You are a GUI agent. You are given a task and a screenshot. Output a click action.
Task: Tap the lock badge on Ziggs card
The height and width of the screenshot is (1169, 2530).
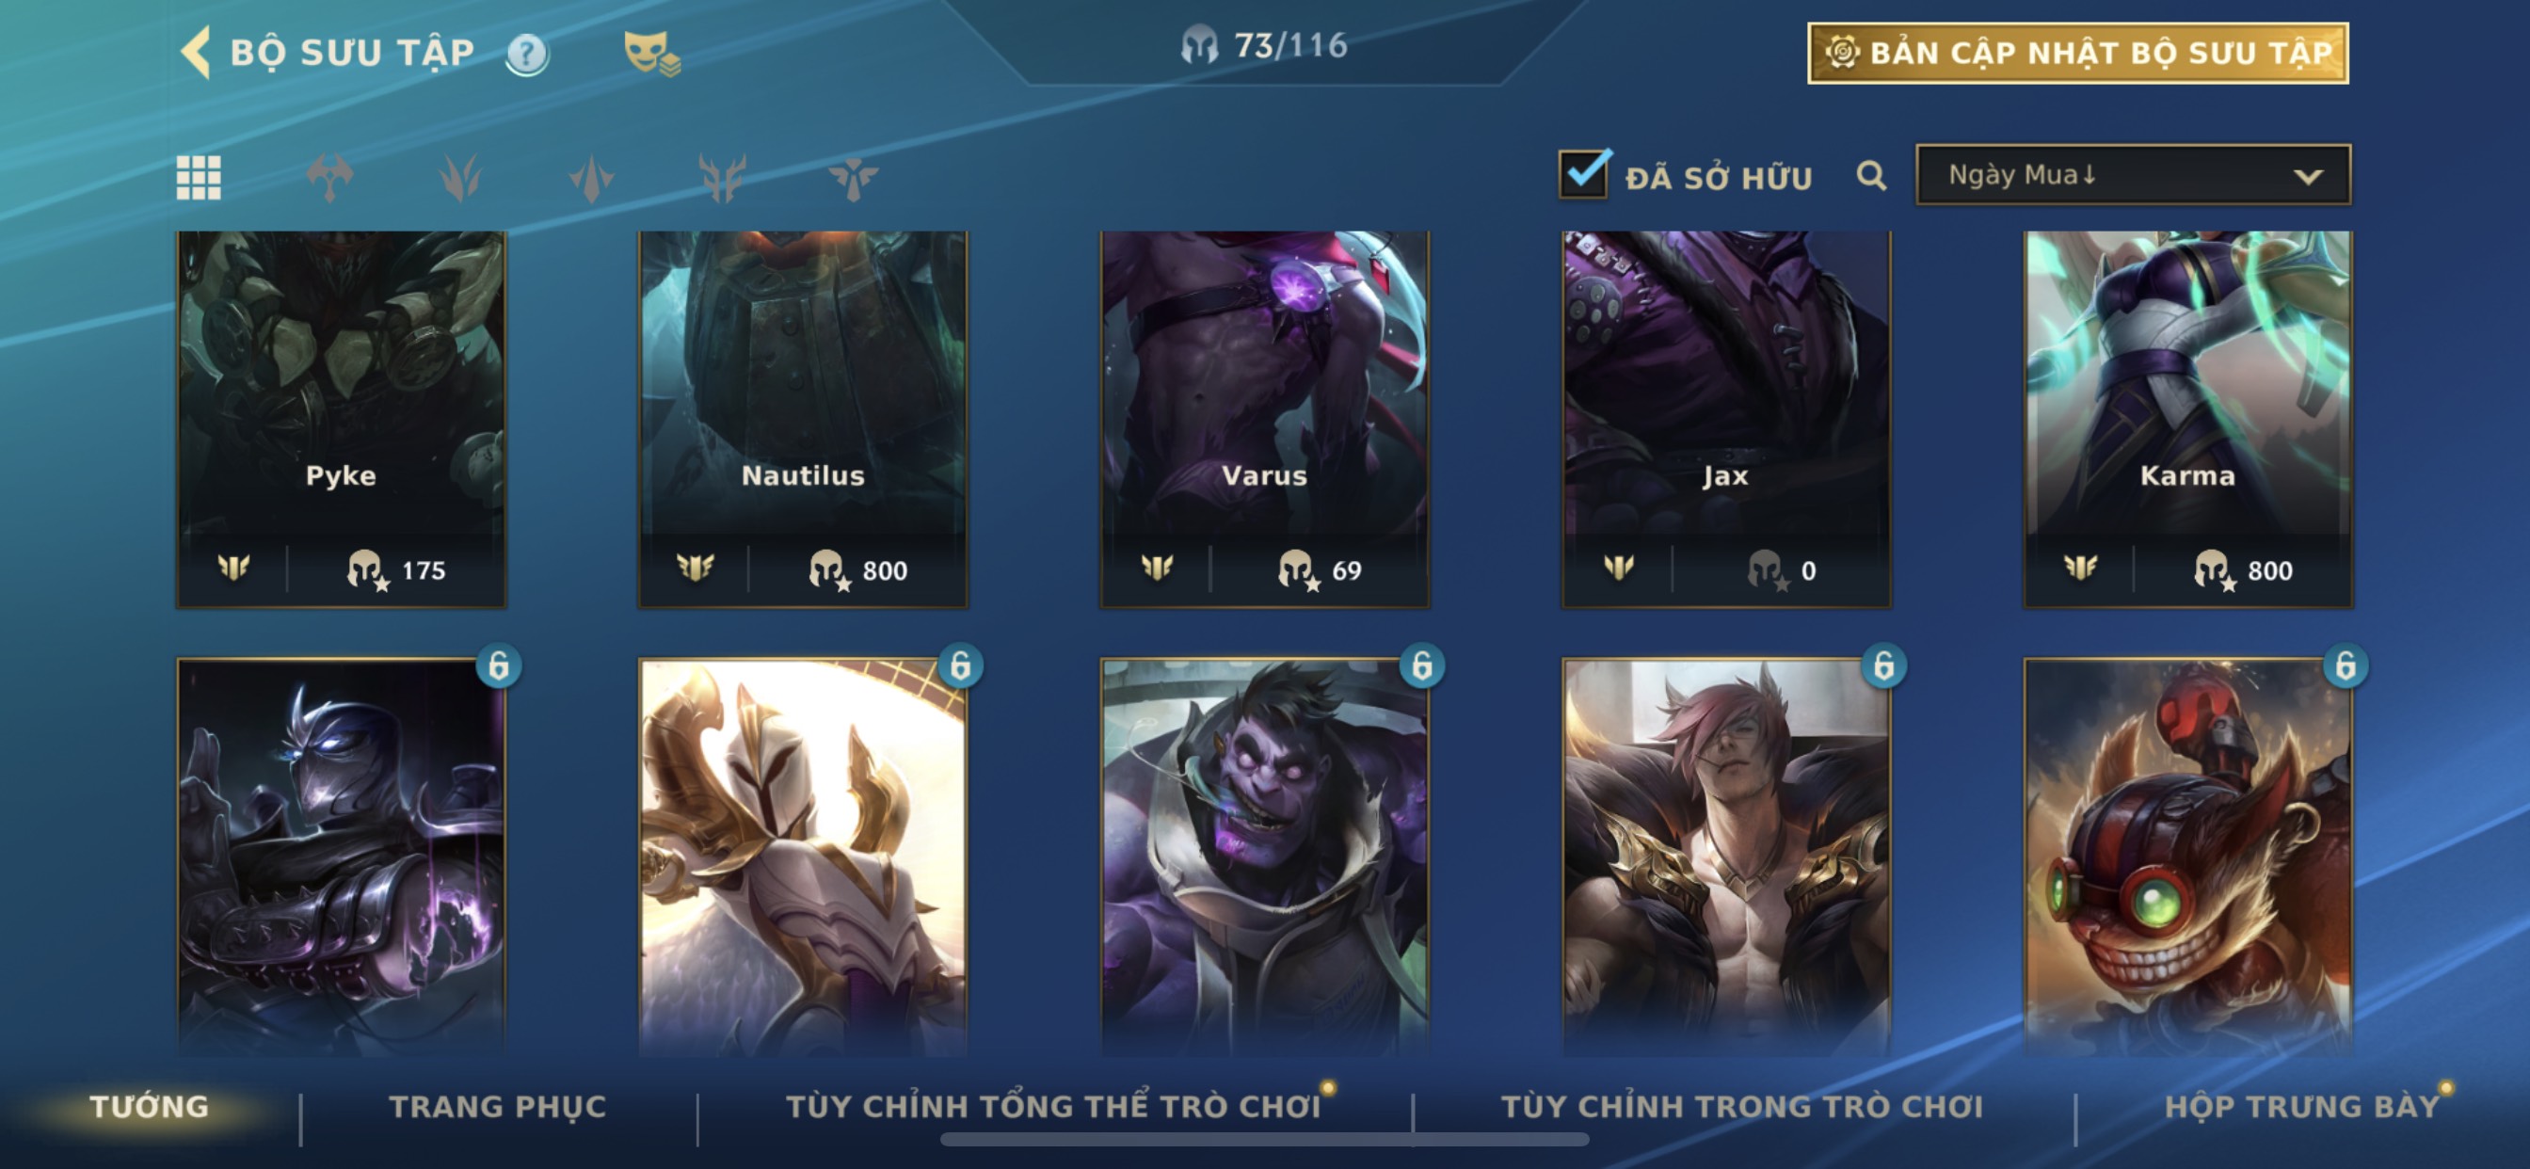[2346, 666]
